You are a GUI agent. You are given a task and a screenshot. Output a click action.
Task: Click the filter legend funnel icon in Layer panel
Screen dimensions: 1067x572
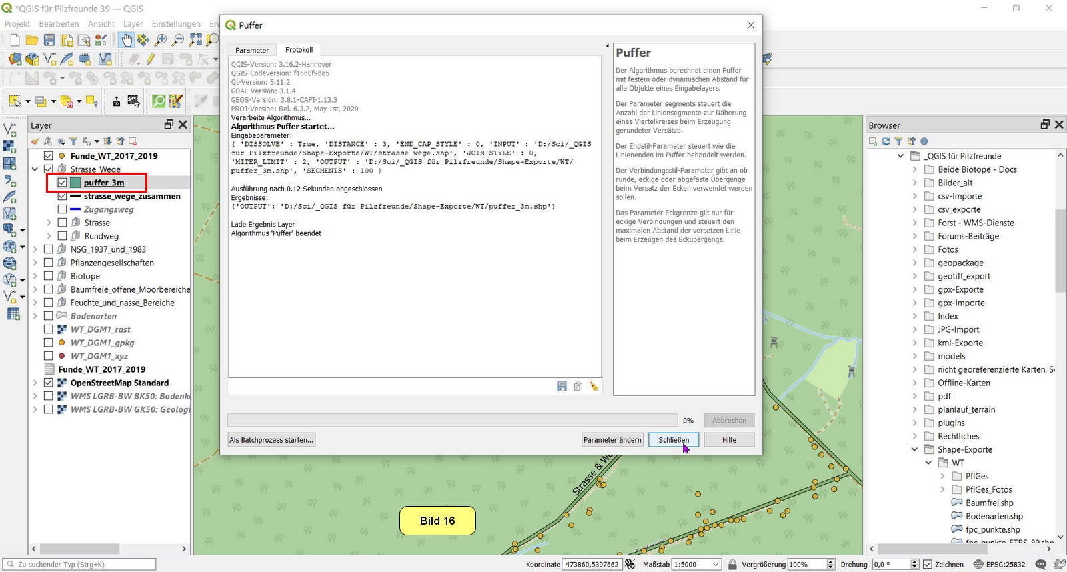tap(73, 141)
